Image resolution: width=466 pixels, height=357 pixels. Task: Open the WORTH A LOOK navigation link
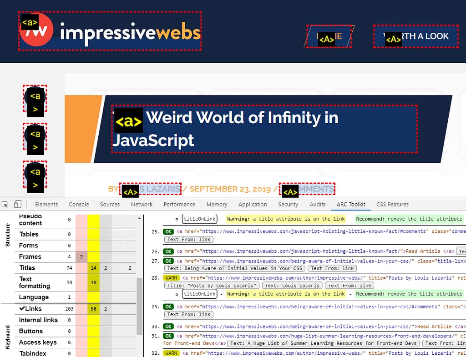coord(415,36)
